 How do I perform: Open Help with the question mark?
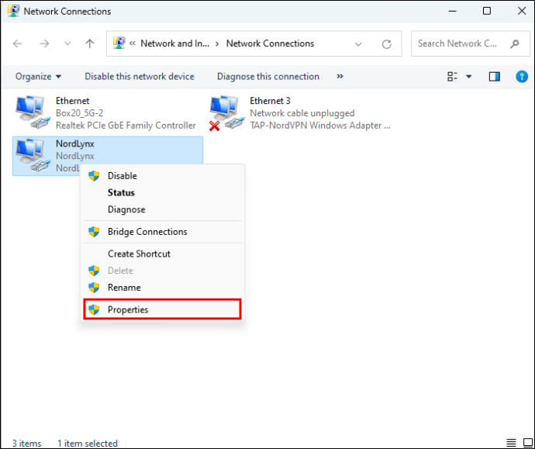point(522,77)
